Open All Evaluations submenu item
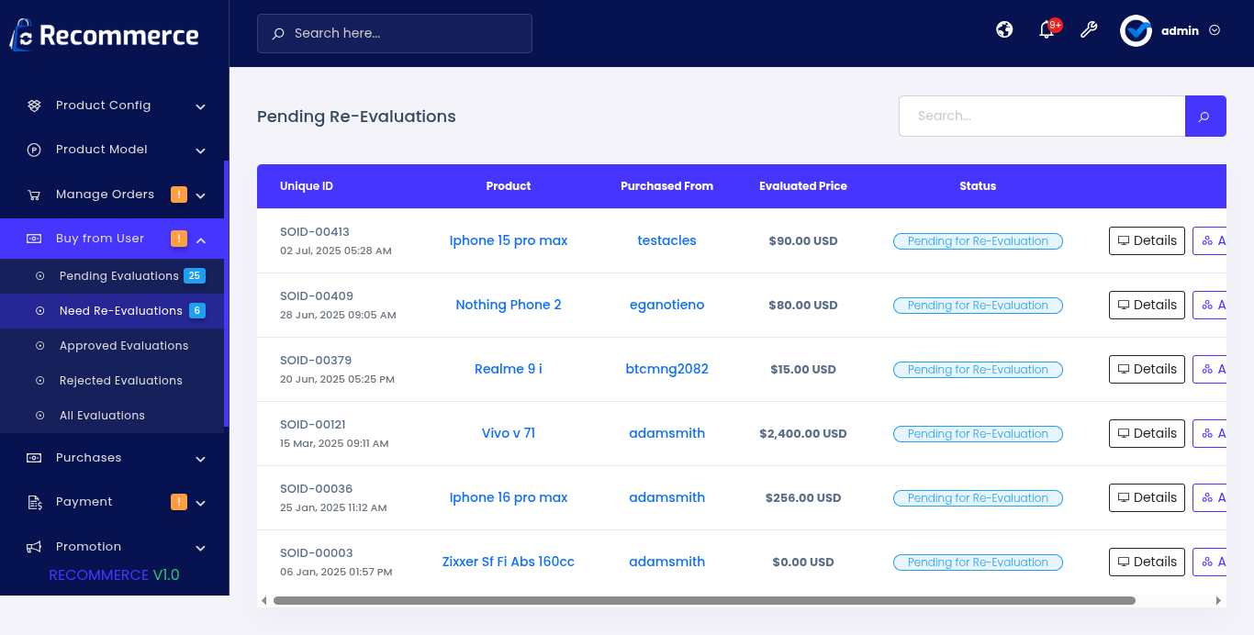The height and width of the screenshot is (635, 1254). pyautogui.click(x=112, y=416)
